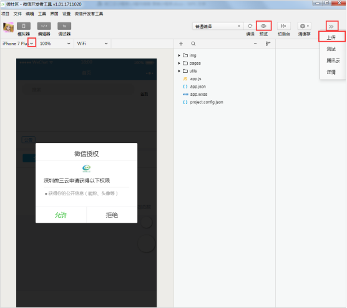Click the preview (预览) eye icon
The width and height of the screenshot is (347, 308).
coord(263,26)
